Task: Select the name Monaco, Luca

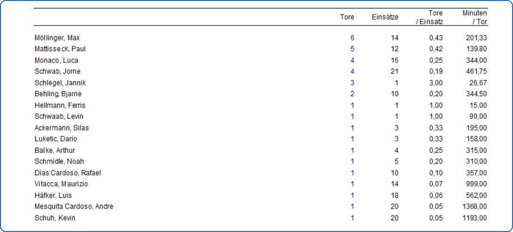Action: tap(56, 61)
